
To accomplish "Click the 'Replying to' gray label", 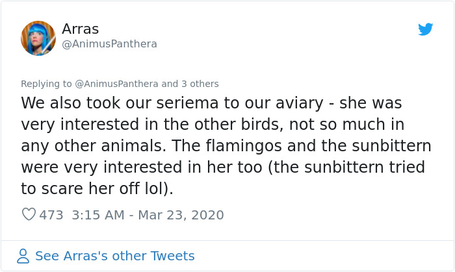I will [47, 84].
